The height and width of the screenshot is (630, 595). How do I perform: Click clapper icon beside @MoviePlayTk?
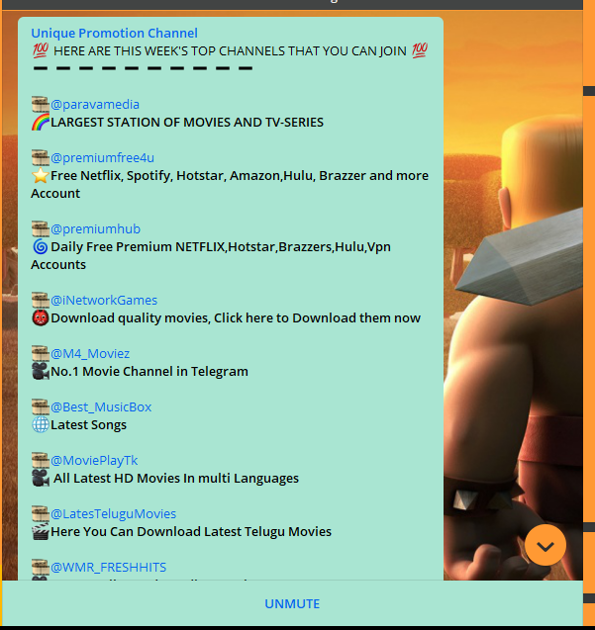[x=41, y=461]
